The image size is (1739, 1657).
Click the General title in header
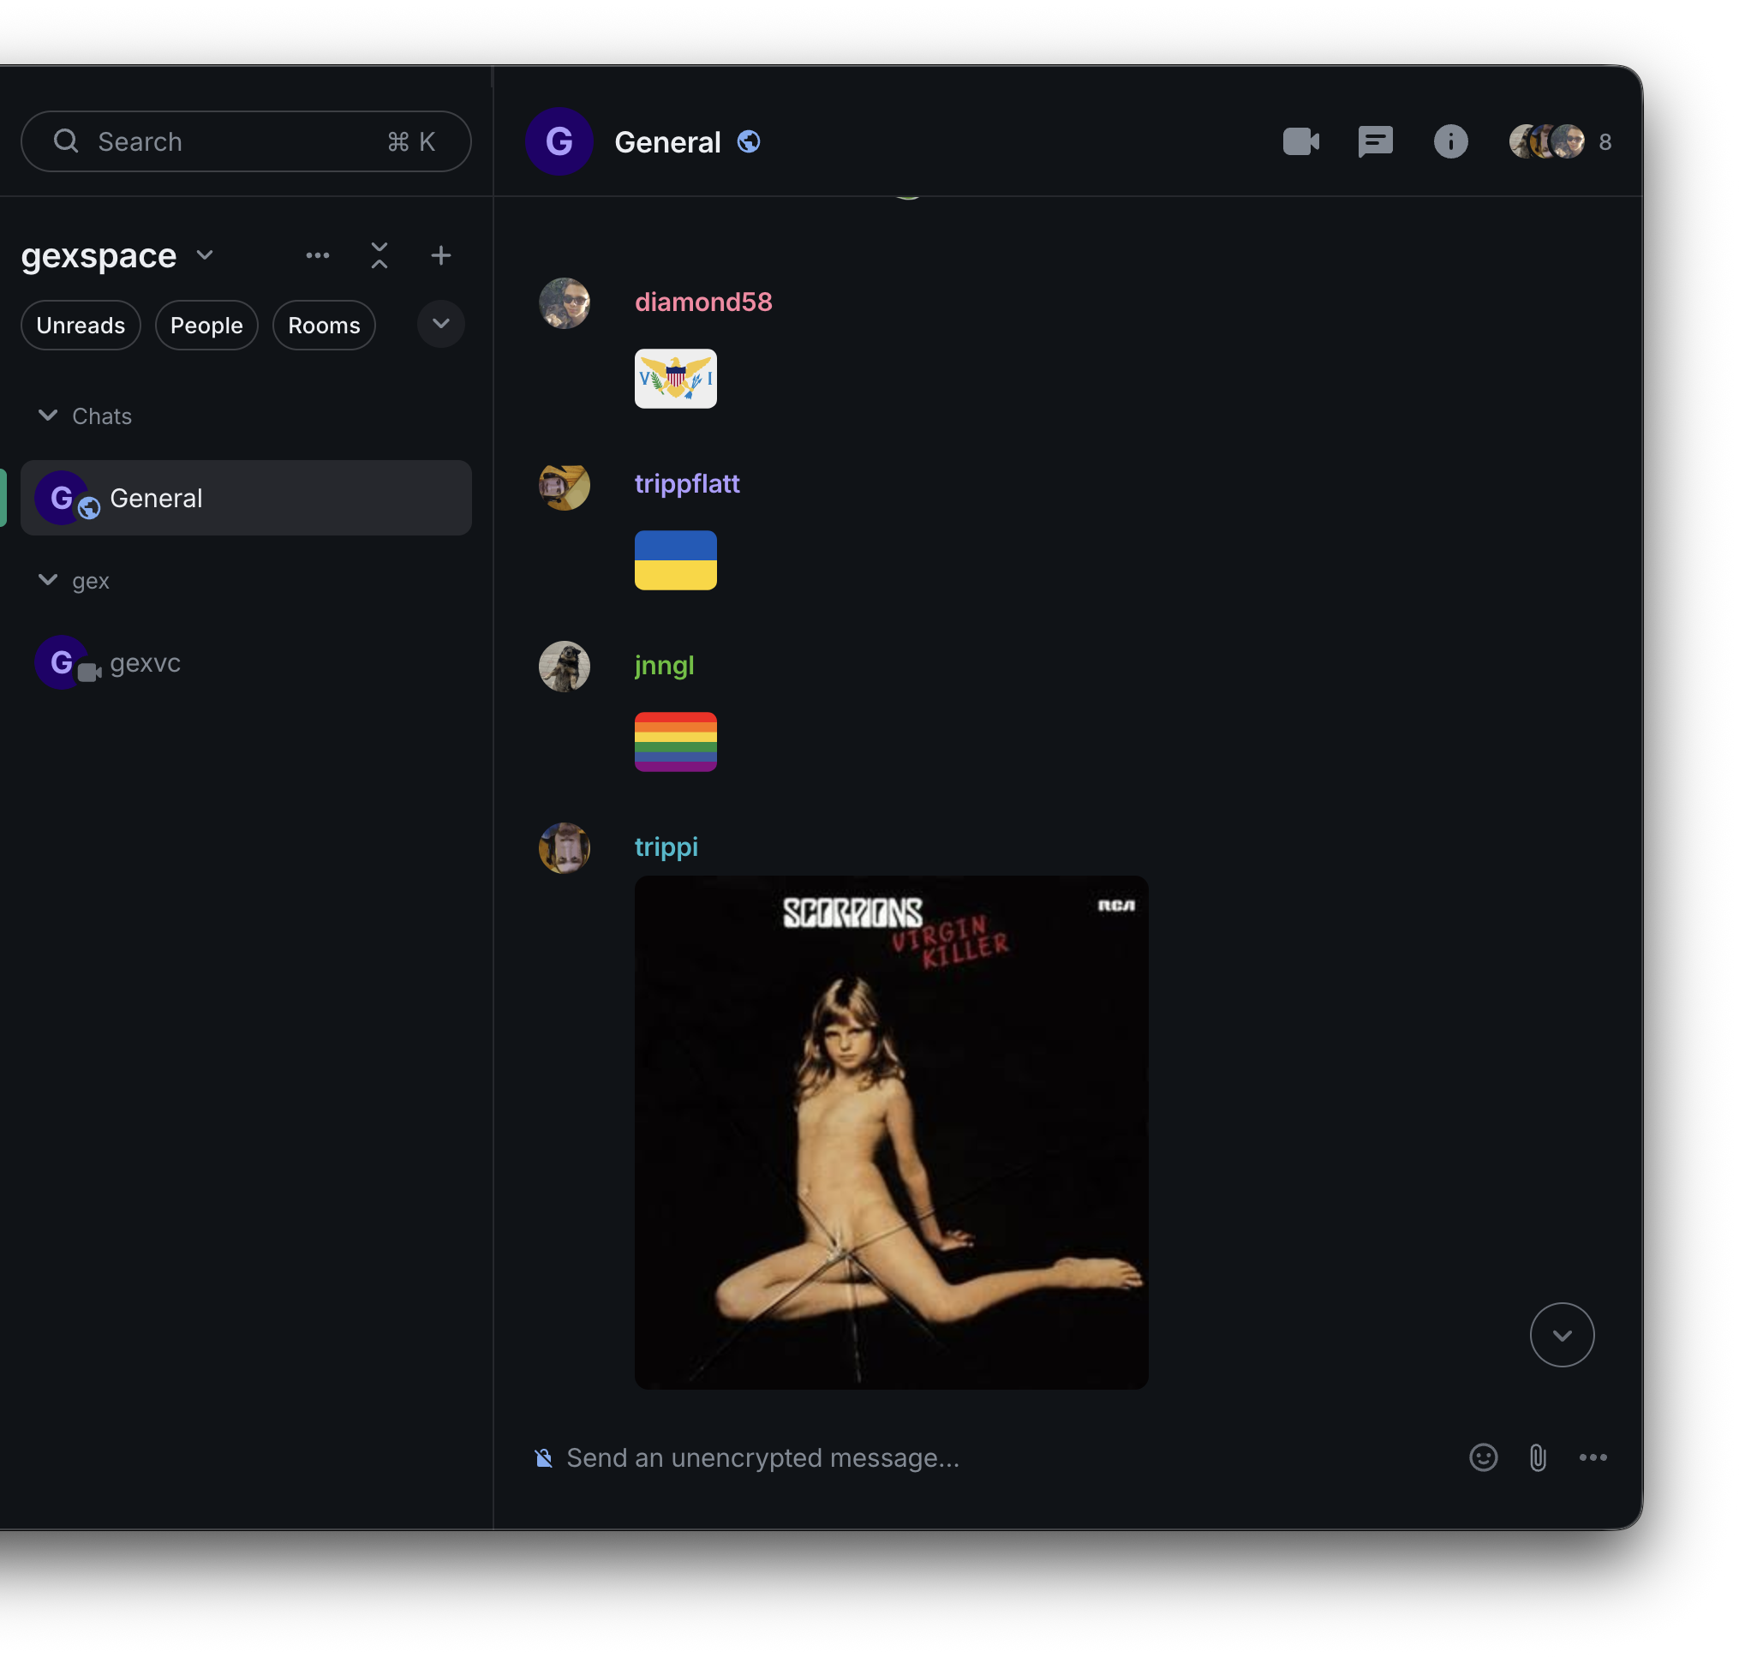[x=666, y=142]
